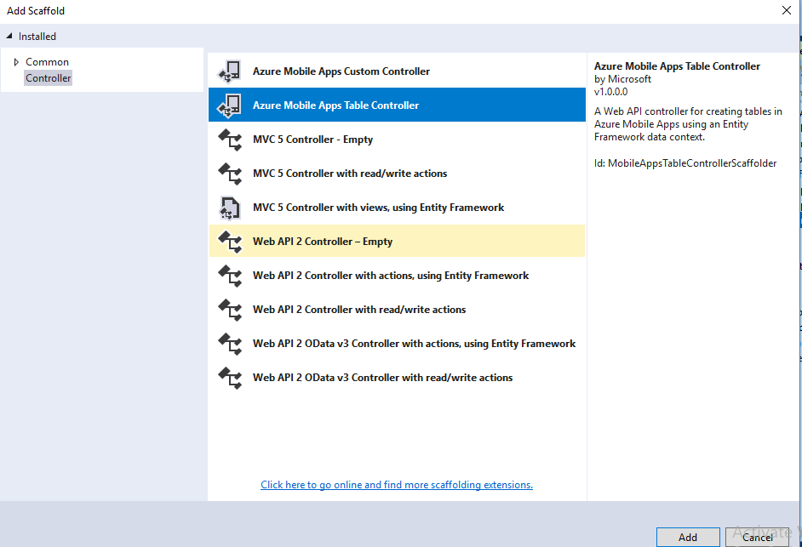Click the Azure Mobile Apps Table Controller icon
This screenshot has width=802, height=547.
[230, 105]
